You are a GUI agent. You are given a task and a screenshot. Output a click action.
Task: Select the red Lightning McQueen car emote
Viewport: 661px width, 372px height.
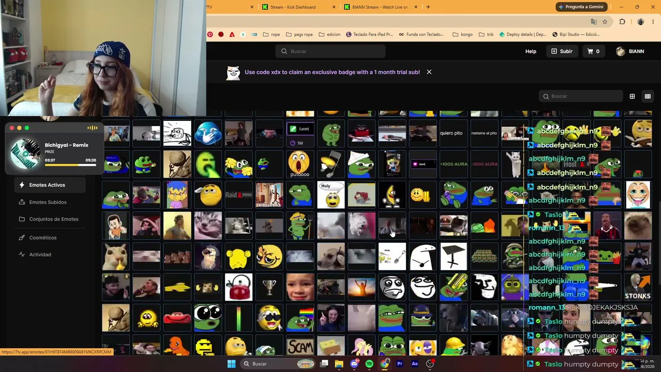click(x=177, y=318)
